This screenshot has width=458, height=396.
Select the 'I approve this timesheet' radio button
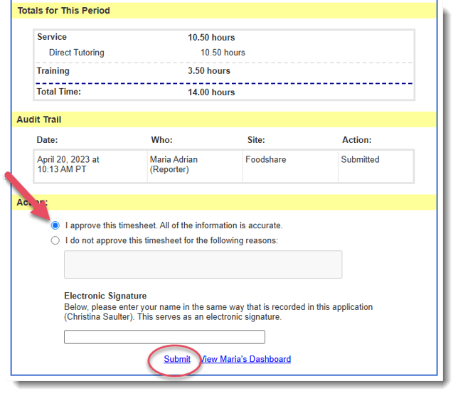[x=55, y=225]
